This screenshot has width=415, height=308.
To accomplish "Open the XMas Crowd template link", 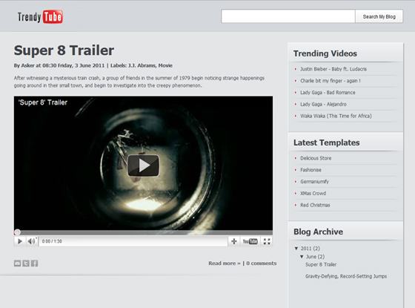I will click(x=313, y=193).
